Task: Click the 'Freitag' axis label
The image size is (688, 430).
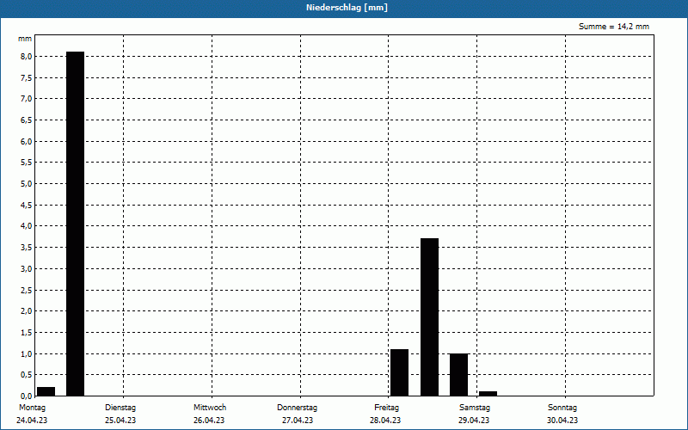Action: [x=386, y=408]
